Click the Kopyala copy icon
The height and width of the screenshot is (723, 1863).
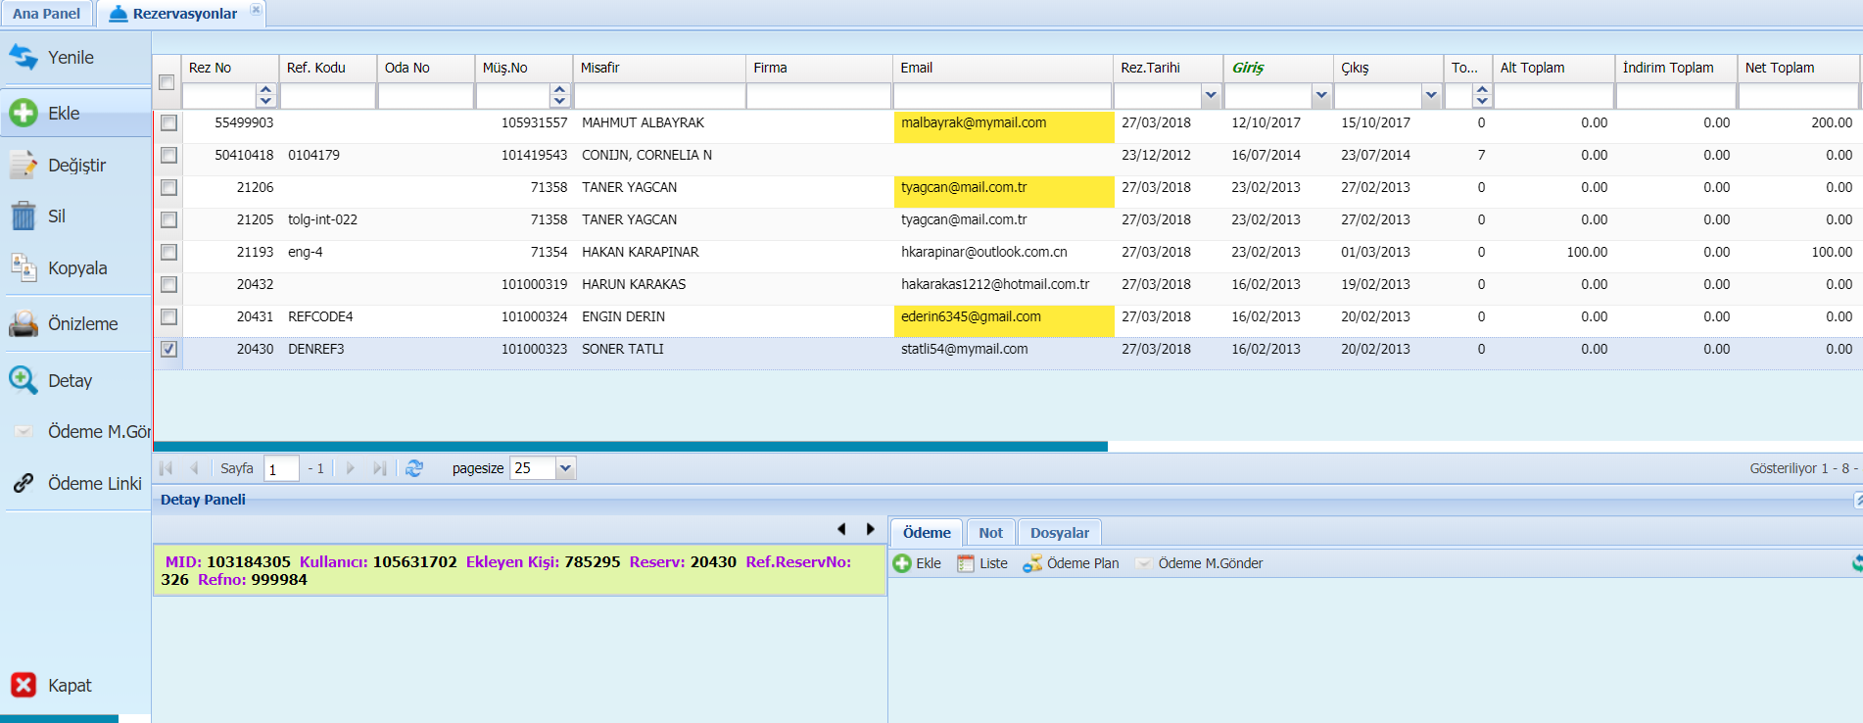pos(24,266)
